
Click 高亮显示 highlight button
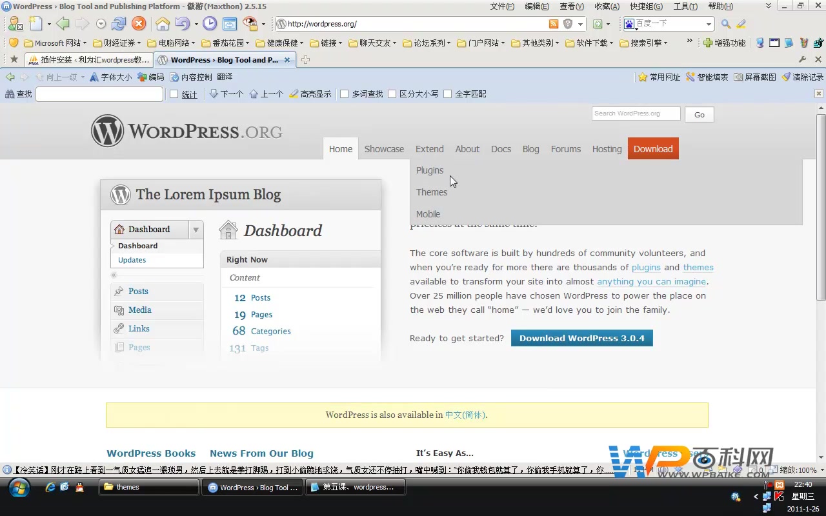point(310,94)
